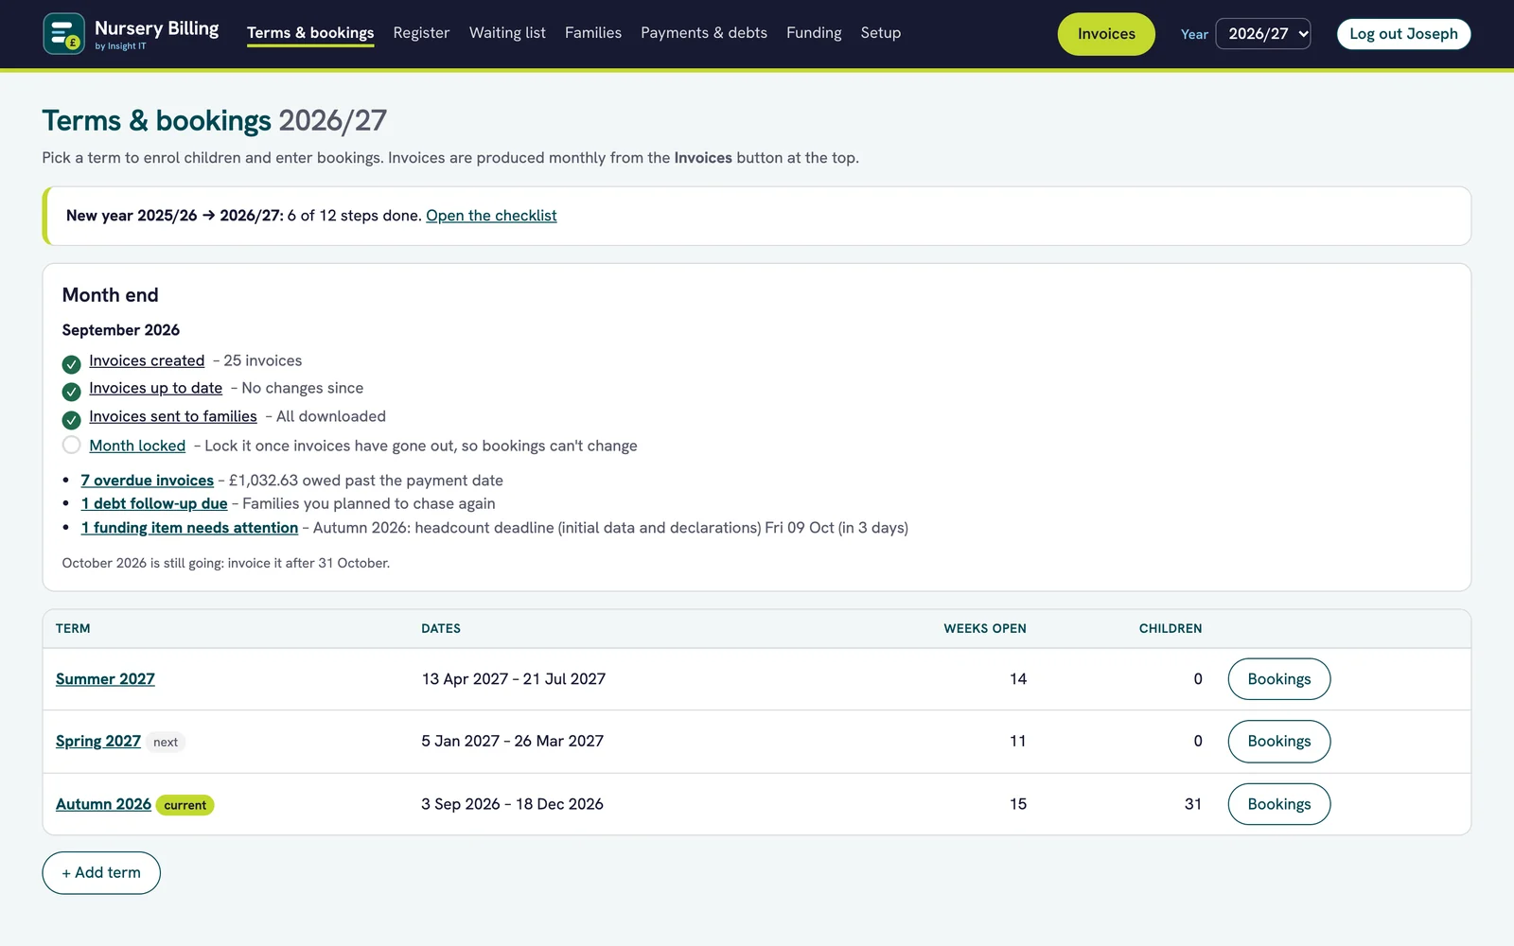Click the Nursery Billing logo icon
Screen dimensions: 1514x946
pyautogui.click(x=63, y=34)
